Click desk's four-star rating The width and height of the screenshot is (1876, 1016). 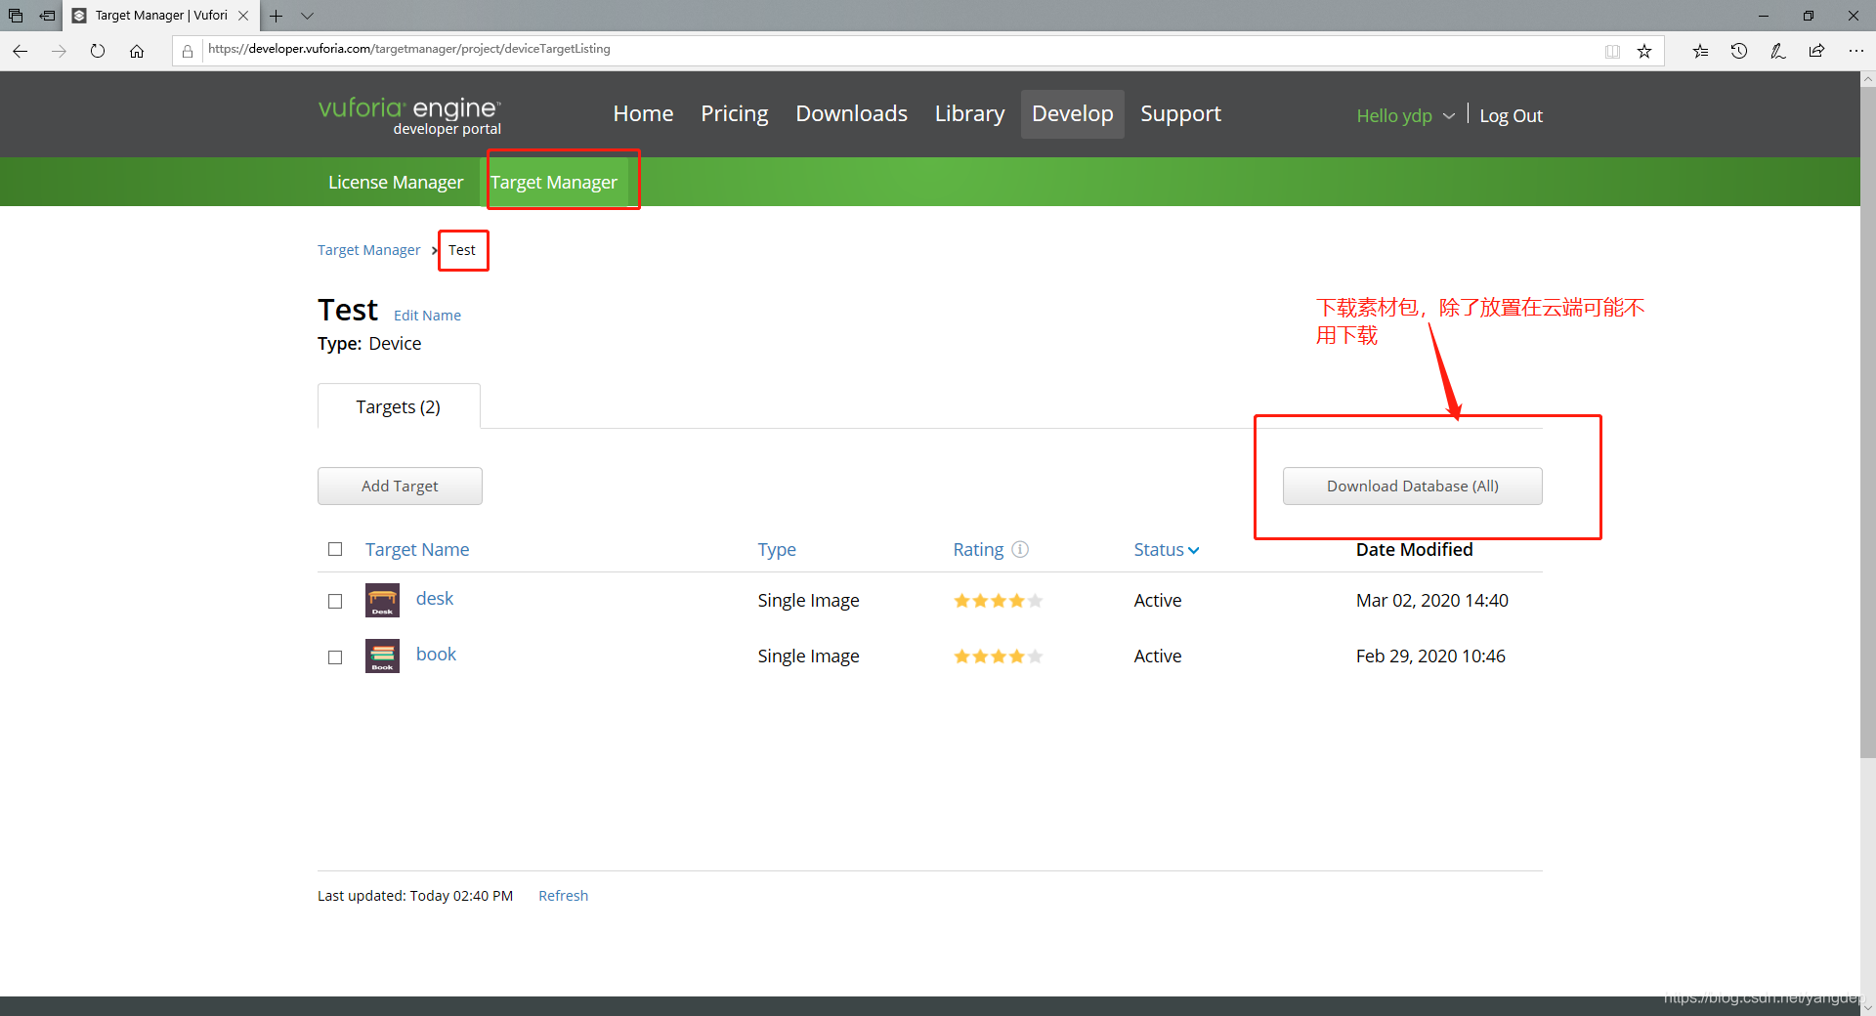tap(998, 601)
